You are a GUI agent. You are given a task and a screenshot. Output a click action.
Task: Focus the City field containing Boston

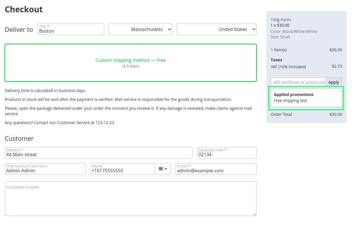(71, 29)
